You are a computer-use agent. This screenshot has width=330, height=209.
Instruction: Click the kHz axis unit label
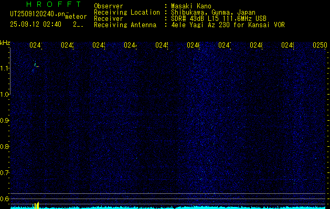click(5, 43)
